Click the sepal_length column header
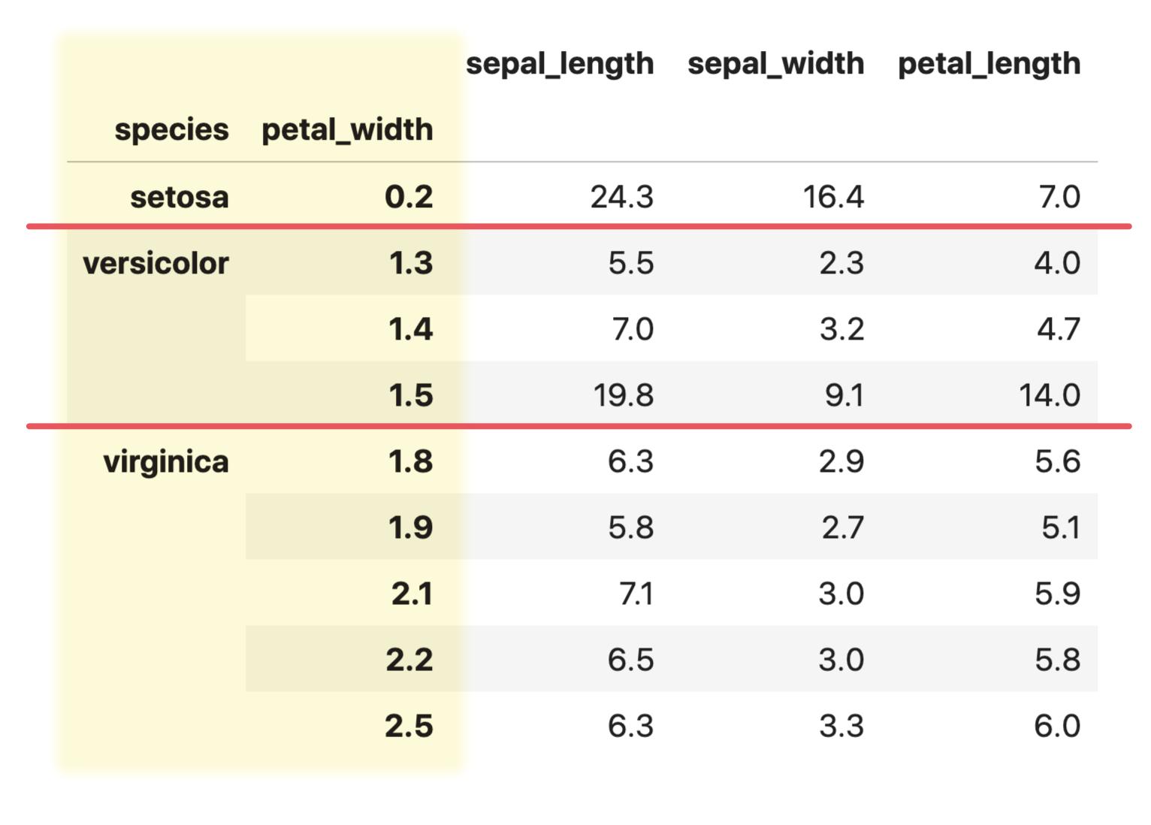The height and width of the screenshot is (825, 1151). (x=560, y=65)
